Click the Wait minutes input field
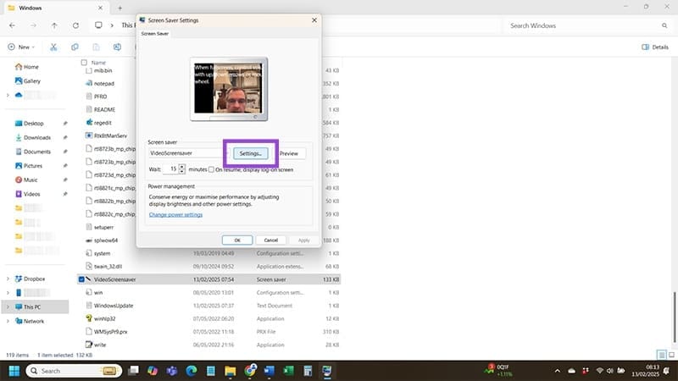 pyautogui.click(x=171, y=168)
